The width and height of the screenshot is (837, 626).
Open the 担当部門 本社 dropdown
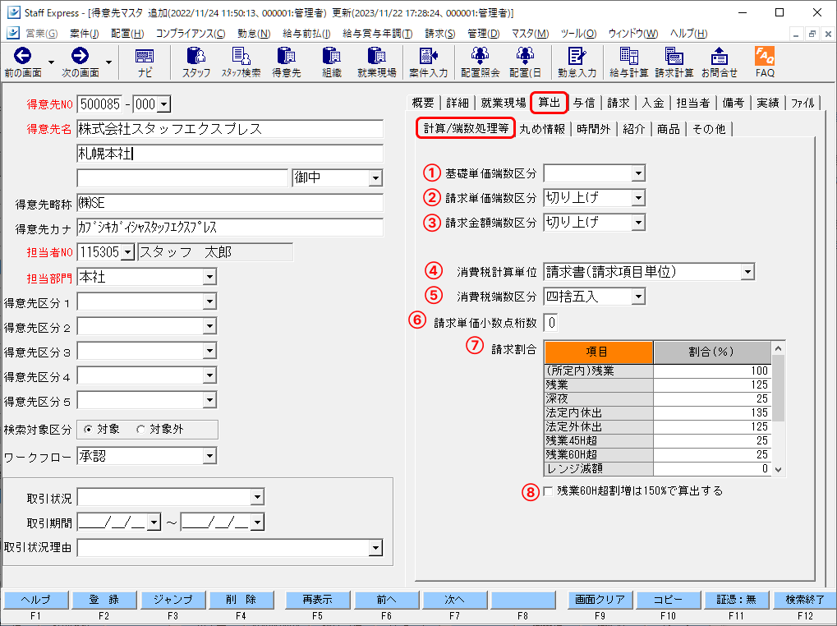click(x=209, y=277)
